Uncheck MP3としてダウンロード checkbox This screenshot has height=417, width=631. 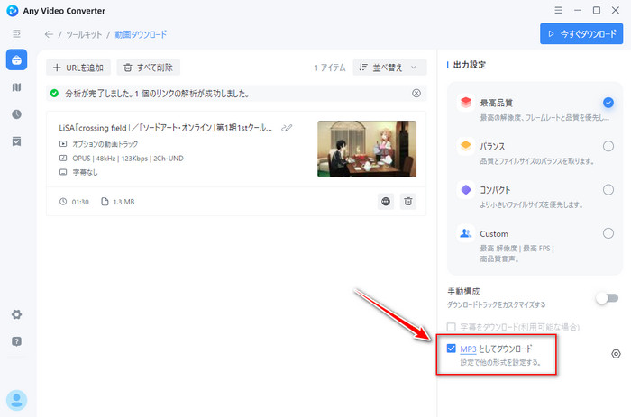click(451, 349)
